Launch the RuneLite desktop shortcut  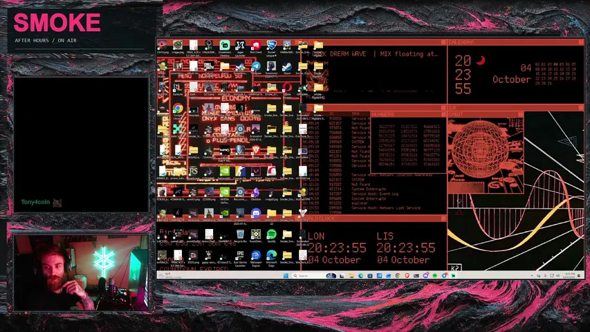coord(178,89)
